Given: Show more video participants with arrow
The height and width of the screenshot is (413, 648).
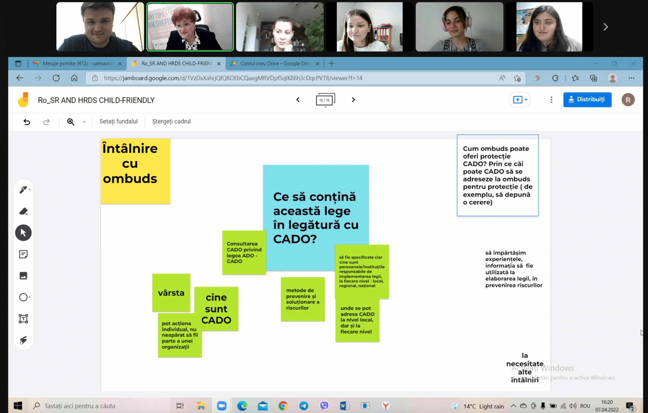Looking at the screenshot, I should [605, 27].
